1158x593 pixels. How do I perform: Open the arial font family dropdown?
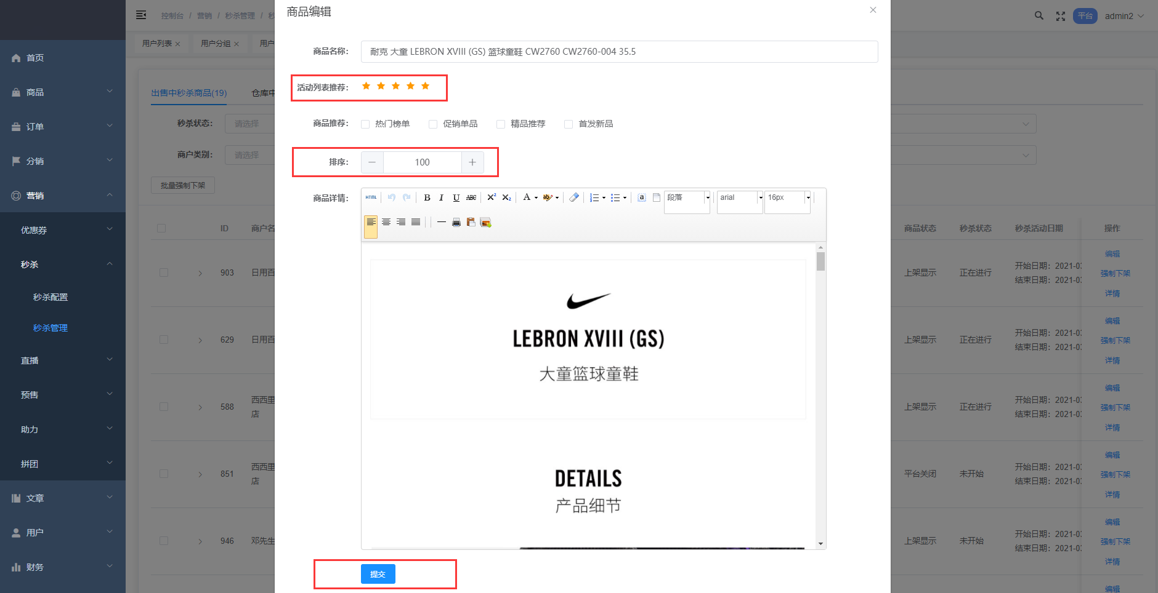tap(740, 202)
